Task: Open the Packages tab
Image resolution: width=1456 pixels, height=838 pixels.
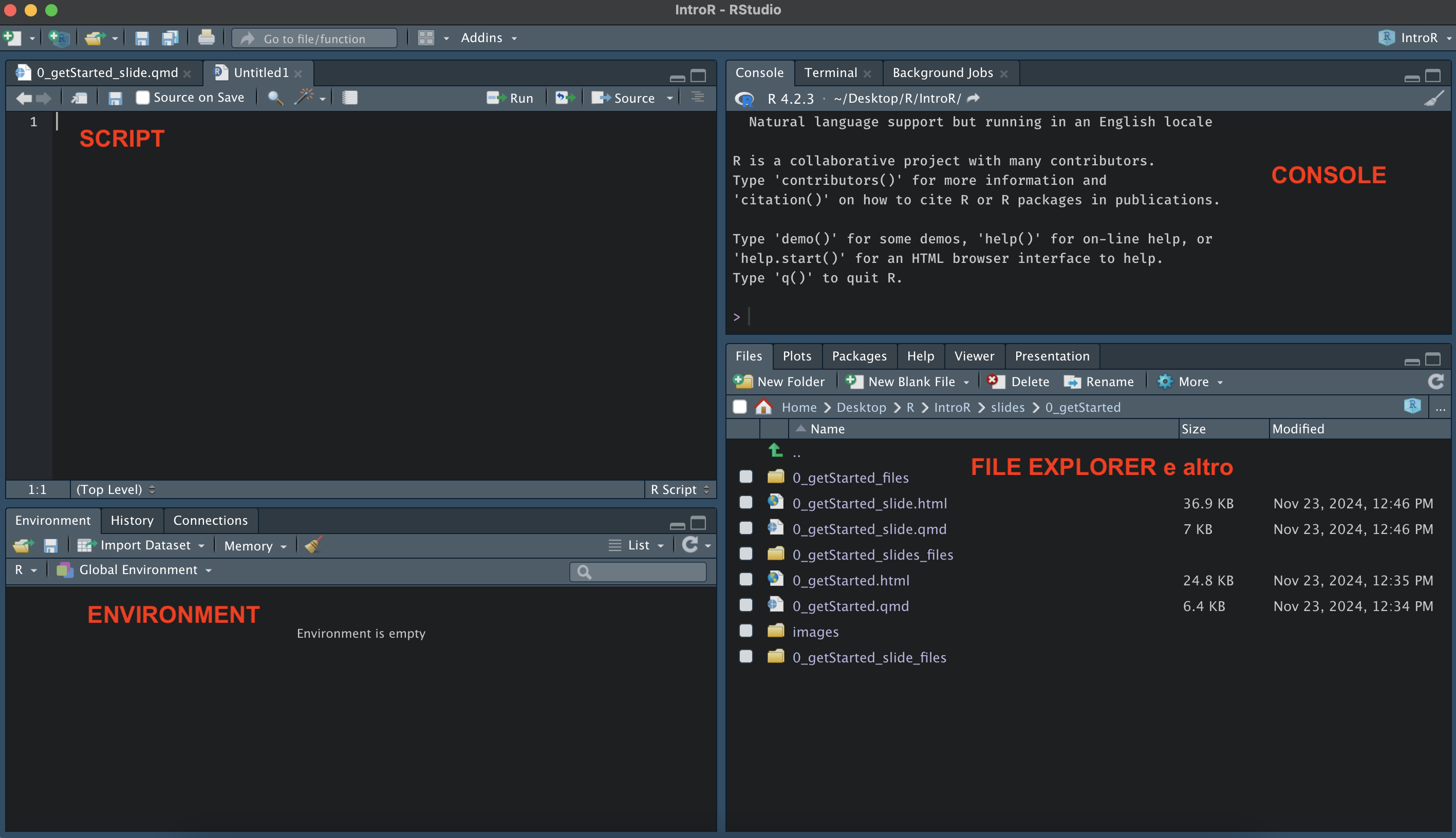Action: tap(858, 356)
